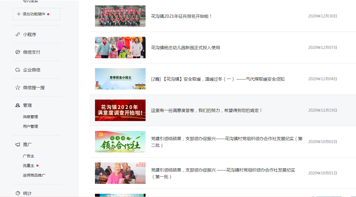356x197 pixels.
Task: Click the 统计 pie chart icon
Action: coord(18,193)
